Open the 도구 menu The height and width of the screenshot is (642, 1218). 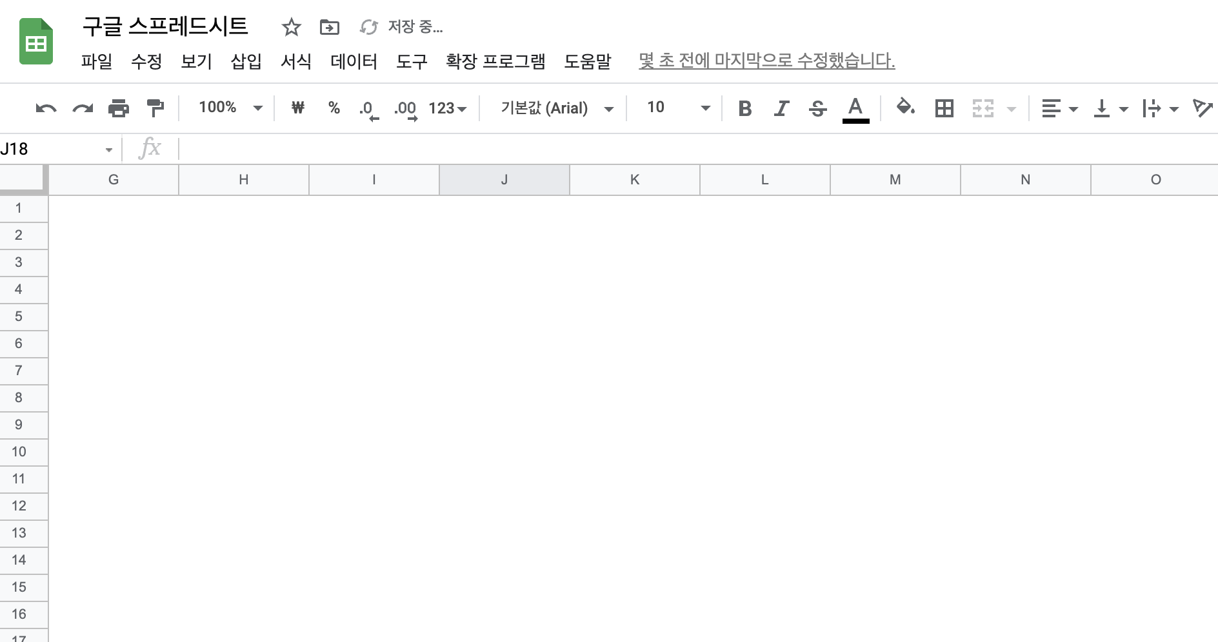point(412,61)
